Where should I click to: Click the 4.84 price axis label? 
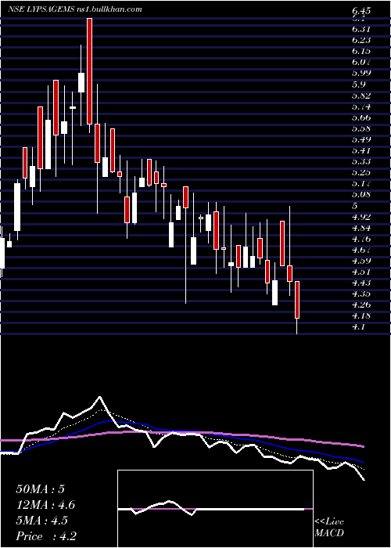361,229
